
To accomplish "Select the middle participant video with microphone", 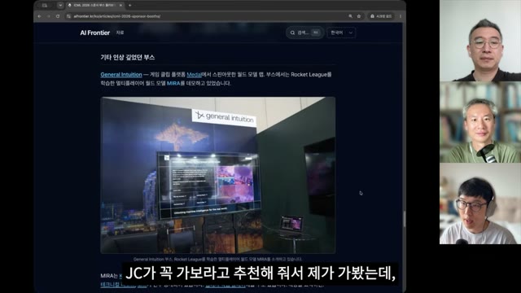I will tap(480, 122).
